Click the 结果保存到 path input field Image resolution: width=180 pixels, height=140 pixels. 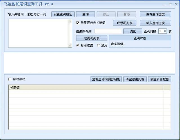click(108, 31)
